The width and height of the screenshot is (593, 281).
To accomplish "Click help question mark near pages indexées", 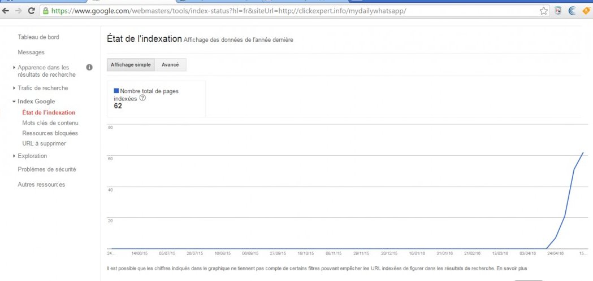I will pos(142,98).
